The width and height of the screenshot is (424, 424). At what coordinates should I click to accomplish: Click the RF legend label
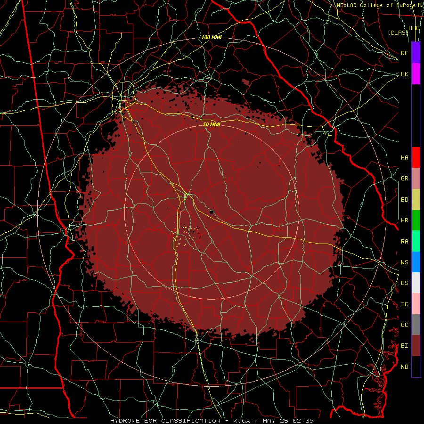point(405,53)
